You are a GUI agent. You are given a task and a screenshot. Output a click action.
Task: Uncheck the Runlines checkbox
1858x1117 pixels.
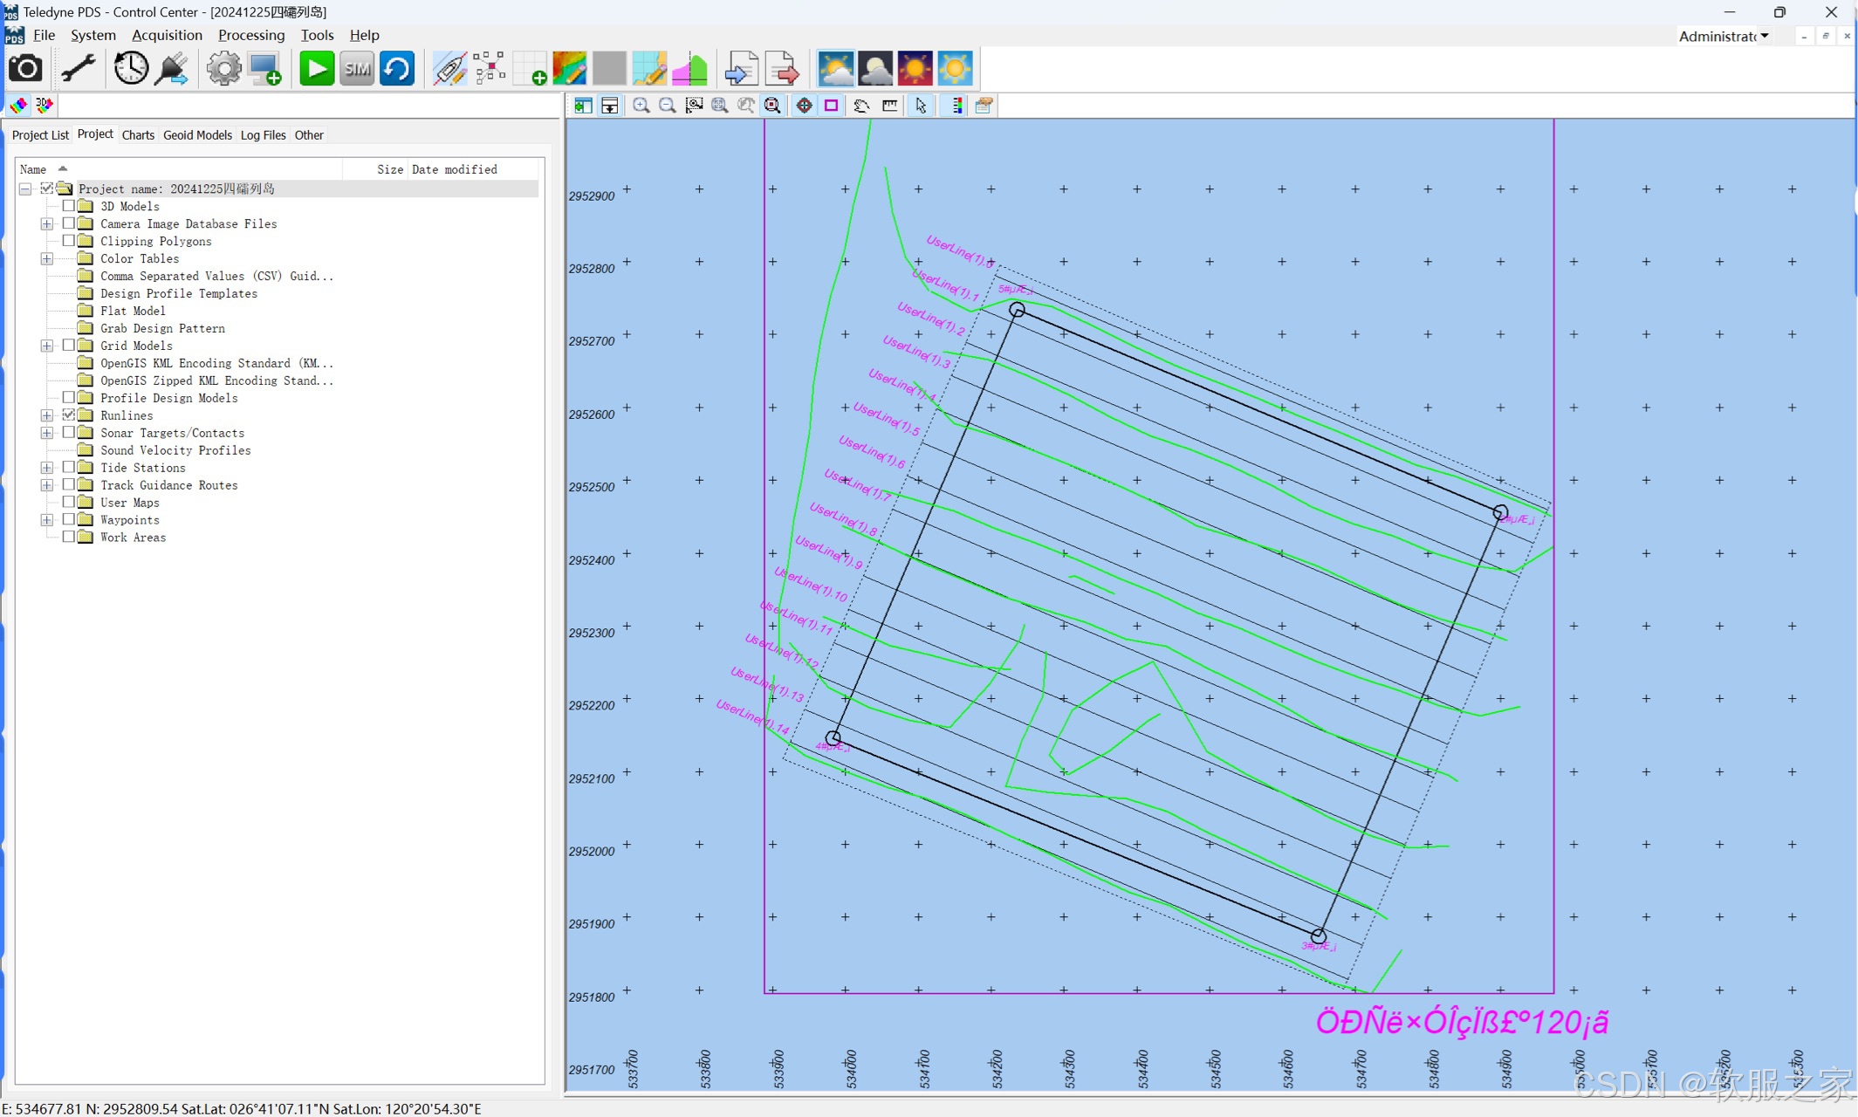[70, 415]
